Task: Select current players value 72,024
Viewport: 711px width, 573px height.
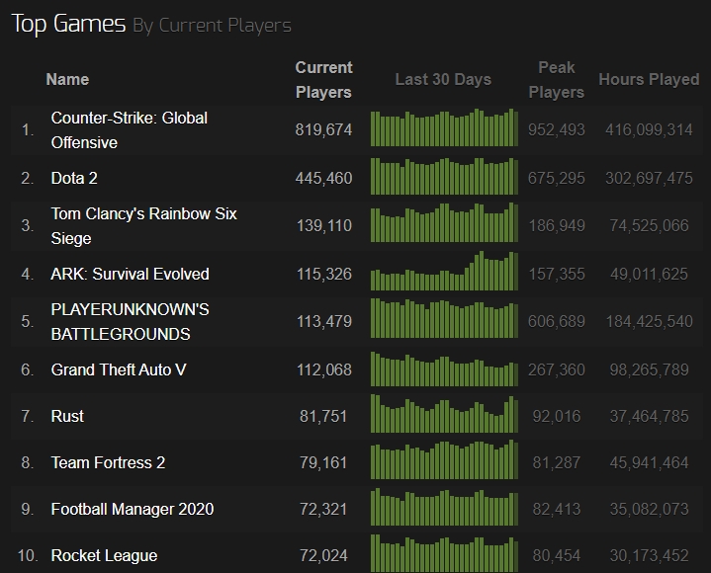Action: 323,555
